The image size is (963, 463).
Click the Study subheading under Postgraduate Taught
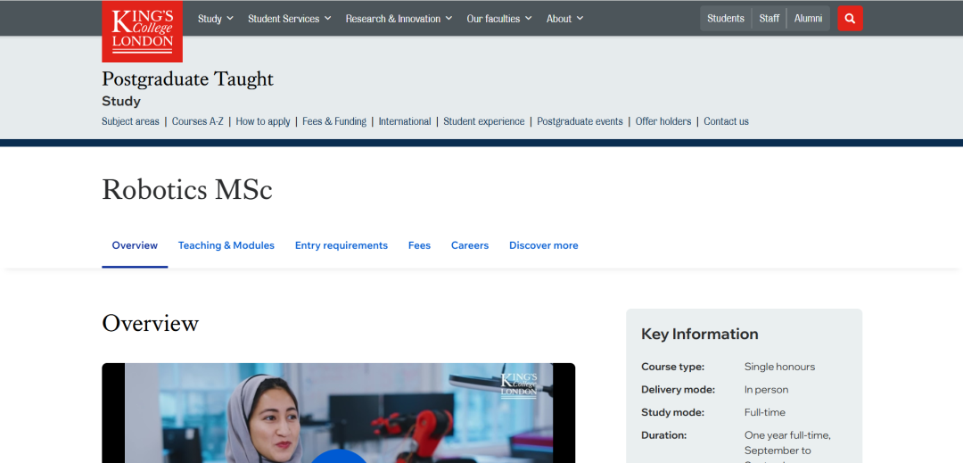pos(121,102)
